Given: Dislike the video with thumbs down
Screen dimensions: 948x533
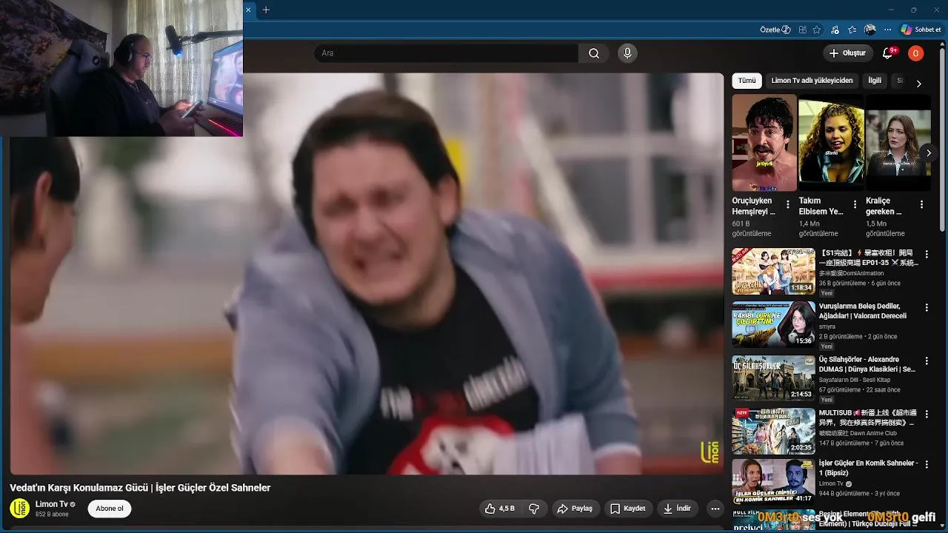Looking at the screenshot, I should click(x=534, y=509).
